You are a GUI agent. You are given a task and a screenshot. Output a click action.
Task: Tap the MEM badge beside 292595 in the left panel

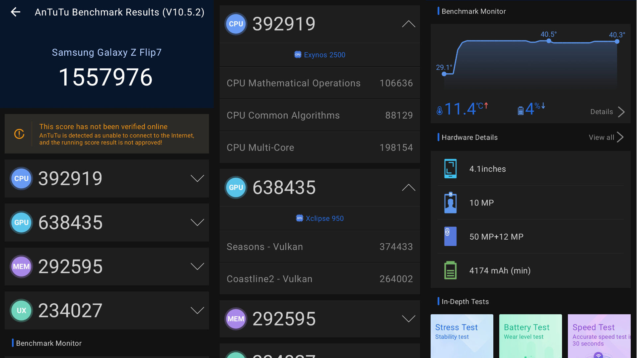coord(22,267)
